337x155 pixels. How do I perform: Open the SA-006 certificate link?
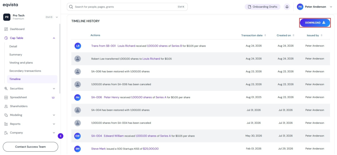click(x=96, y=97)
